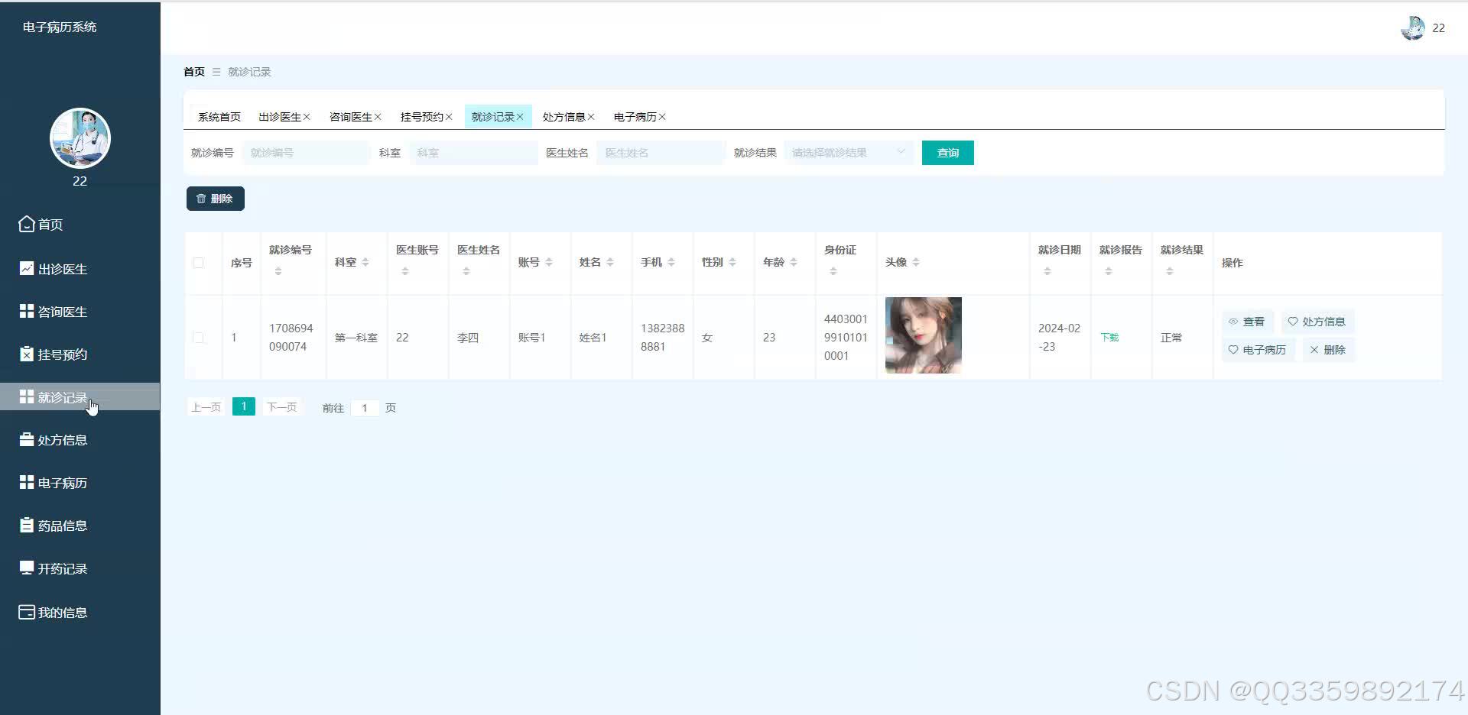This screenshot has width=1468, height=715.
Task: Close the 就诊记录 tab
Action: [520, 117]
